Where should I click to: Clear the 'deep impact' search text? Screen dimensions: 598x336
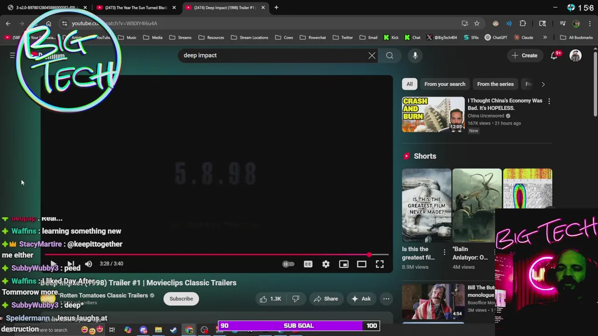point(372,56)
